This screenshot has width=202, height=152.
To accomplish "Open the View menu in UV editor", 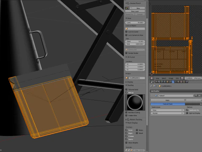I will [x=157, y=78].
